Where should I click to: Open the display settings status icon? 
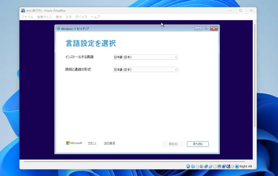(219, 166)
